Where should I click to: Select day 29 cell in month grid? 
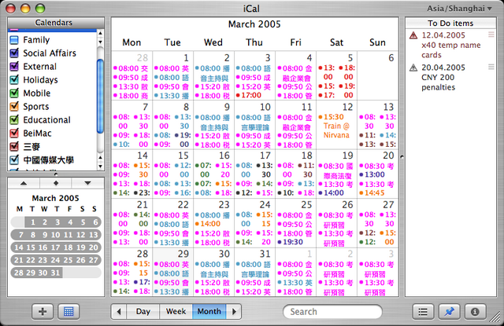pyautogui.click(x=173, y=272)
